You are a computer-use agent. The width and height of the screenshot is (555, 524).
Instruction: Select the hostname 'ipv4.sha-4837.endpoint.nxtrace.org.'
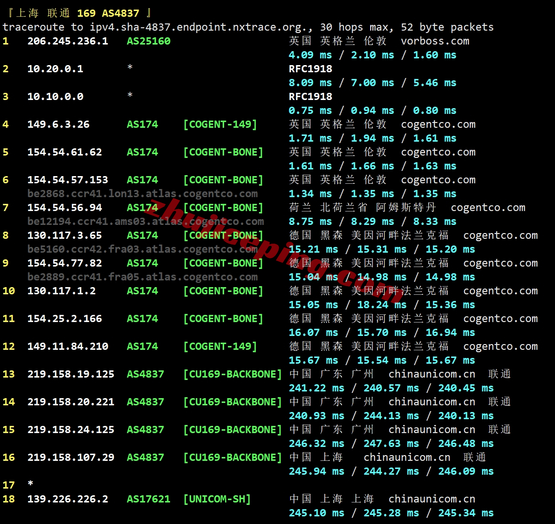pos(201,27)
